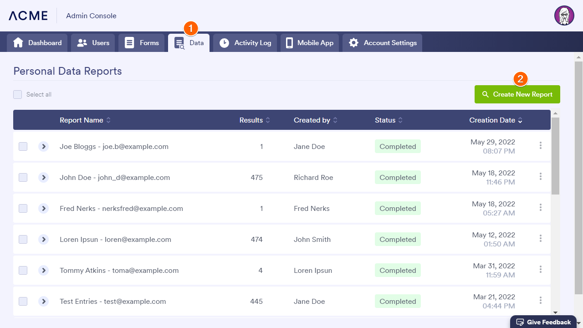
Task: Open the user avatar profile menu
Action: click(x=564, y=15)
